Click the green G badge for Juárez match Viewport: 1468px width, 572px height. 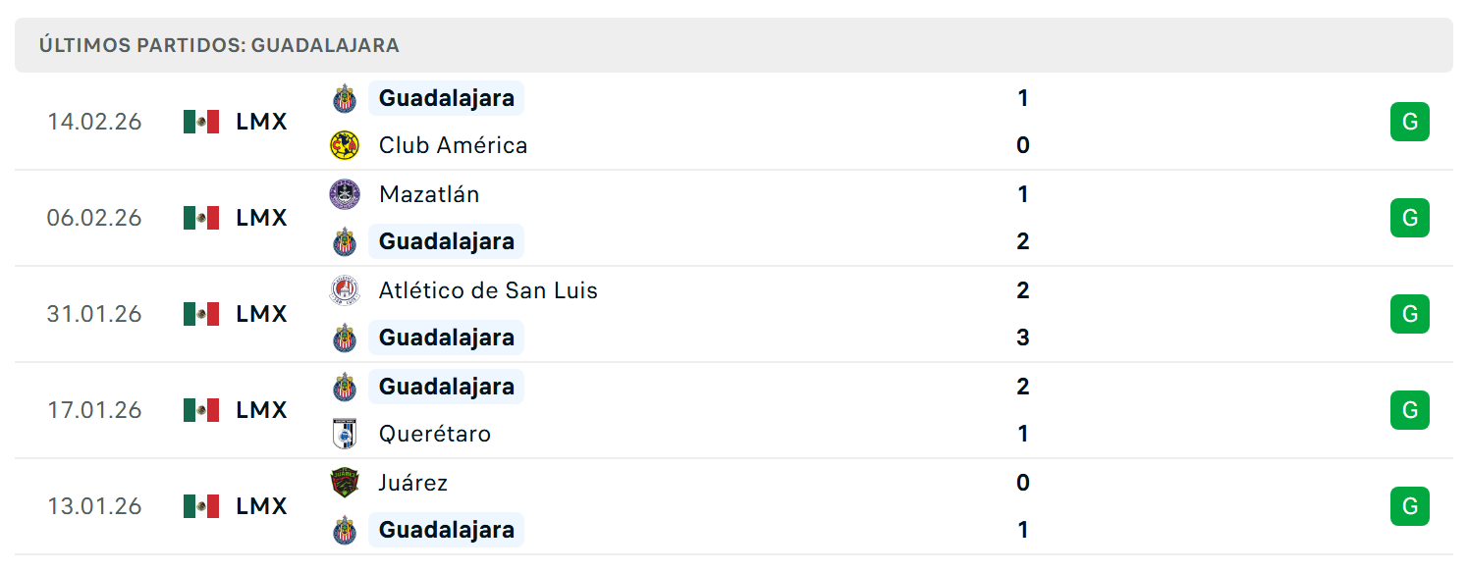pyautogui.click(x=1410, y=506)
